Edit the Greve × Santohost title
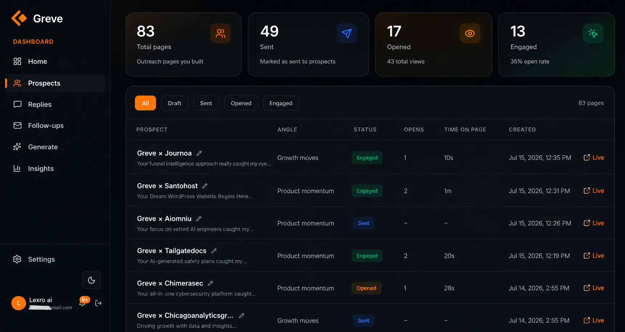Screen dimensions: 625x332 (205, 186)
